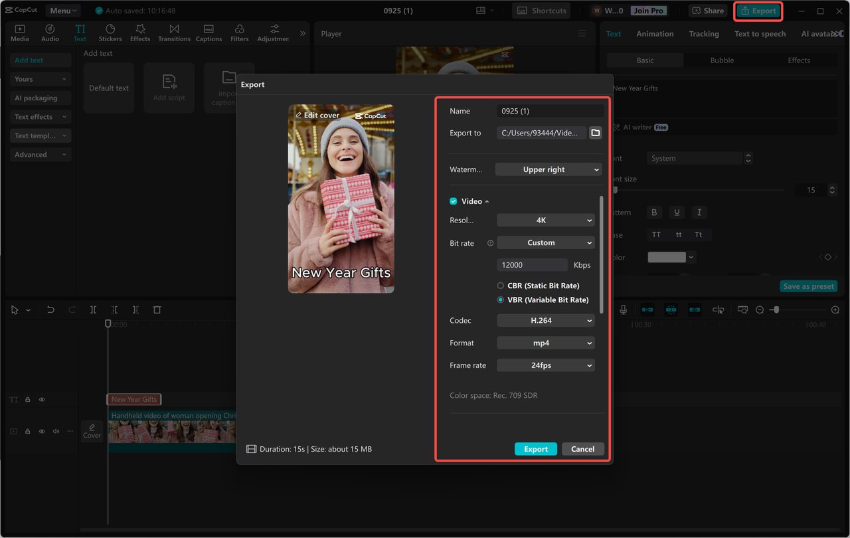Hide the text track with the eye toggle
Image resolution: width=850 pixels, height=538 pixels.
pos(42,399)
